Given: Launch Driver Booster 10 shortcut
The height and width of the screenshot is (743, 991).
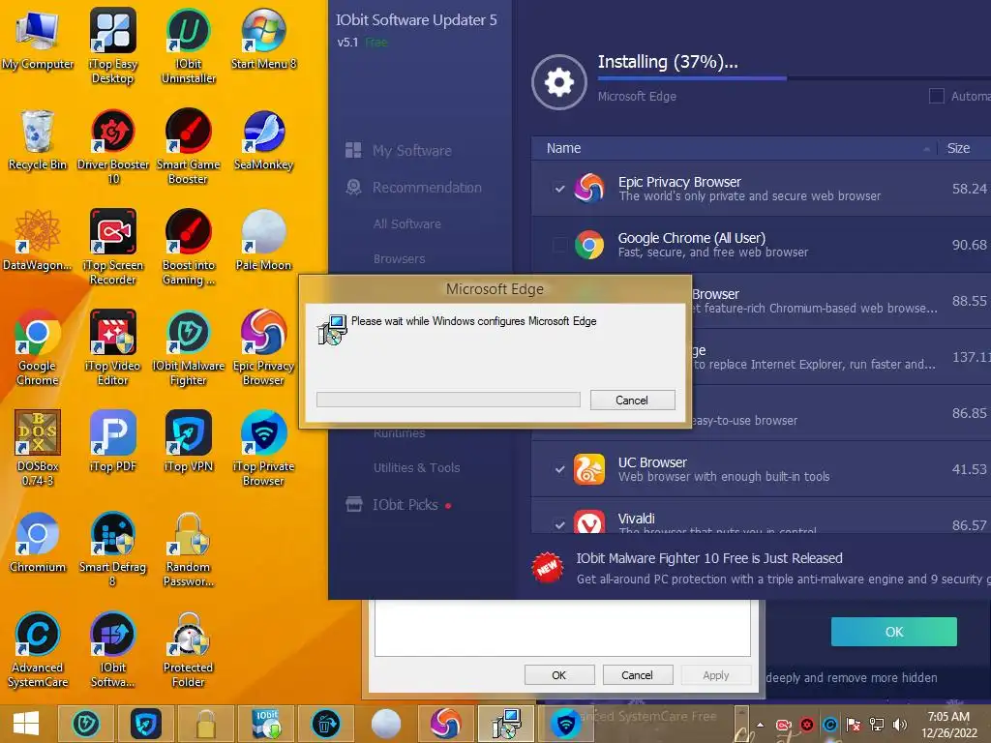Looking at the screenshot, I should point(112,147).
